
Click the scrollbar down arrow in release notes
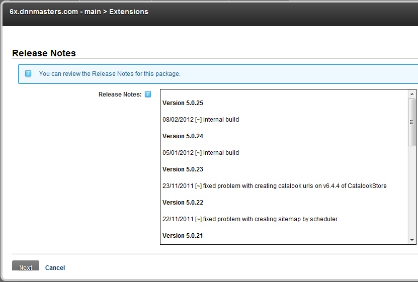[412, 240]
